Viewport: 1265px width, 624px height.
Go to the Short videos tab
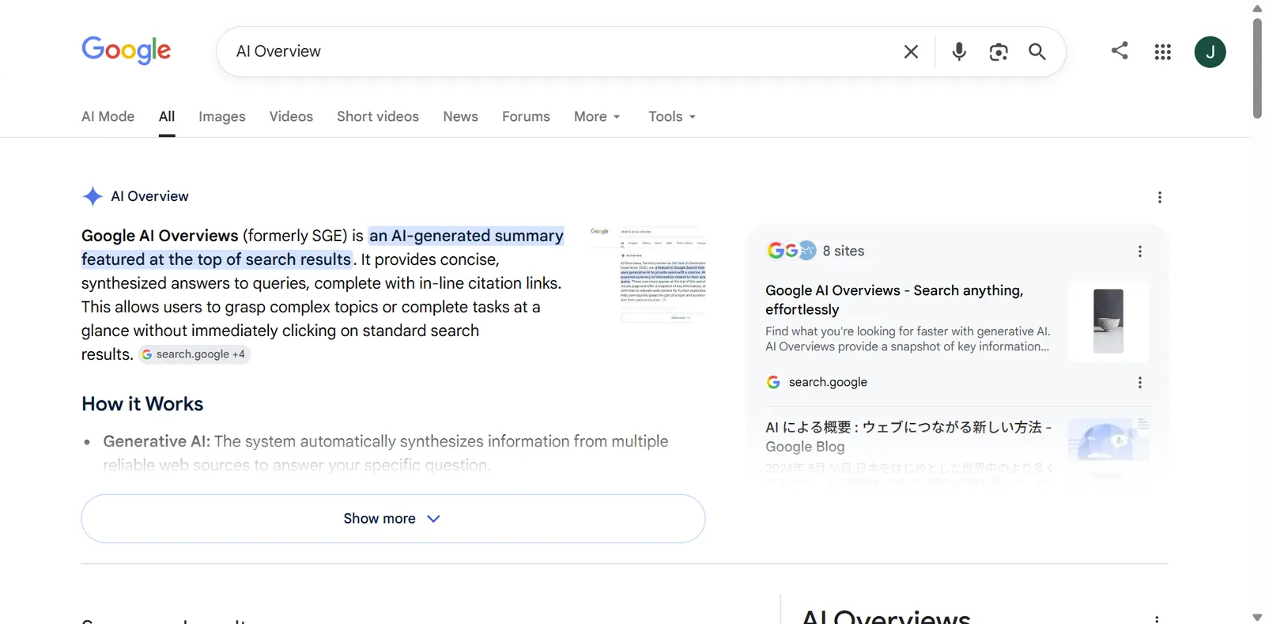click(x=378, y=116)
